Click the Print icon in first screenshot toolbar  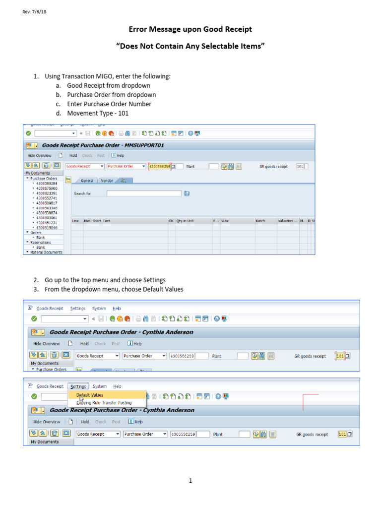click(x=121, y=133)
